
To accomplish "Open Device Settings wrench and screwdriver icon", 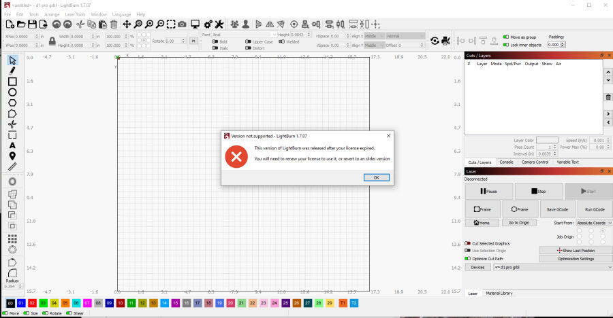I will coord(219,24).
